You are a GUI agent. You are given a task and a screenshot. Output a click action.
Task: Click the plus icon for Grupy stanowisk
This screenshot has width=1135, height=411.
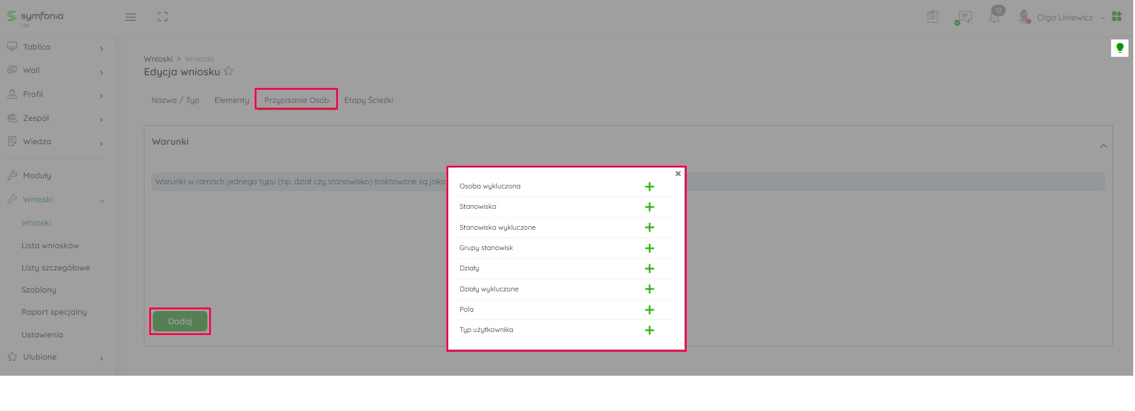tap(649, 248)
